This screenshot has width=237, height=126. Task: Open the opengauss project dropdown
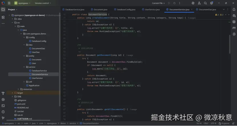22,3
